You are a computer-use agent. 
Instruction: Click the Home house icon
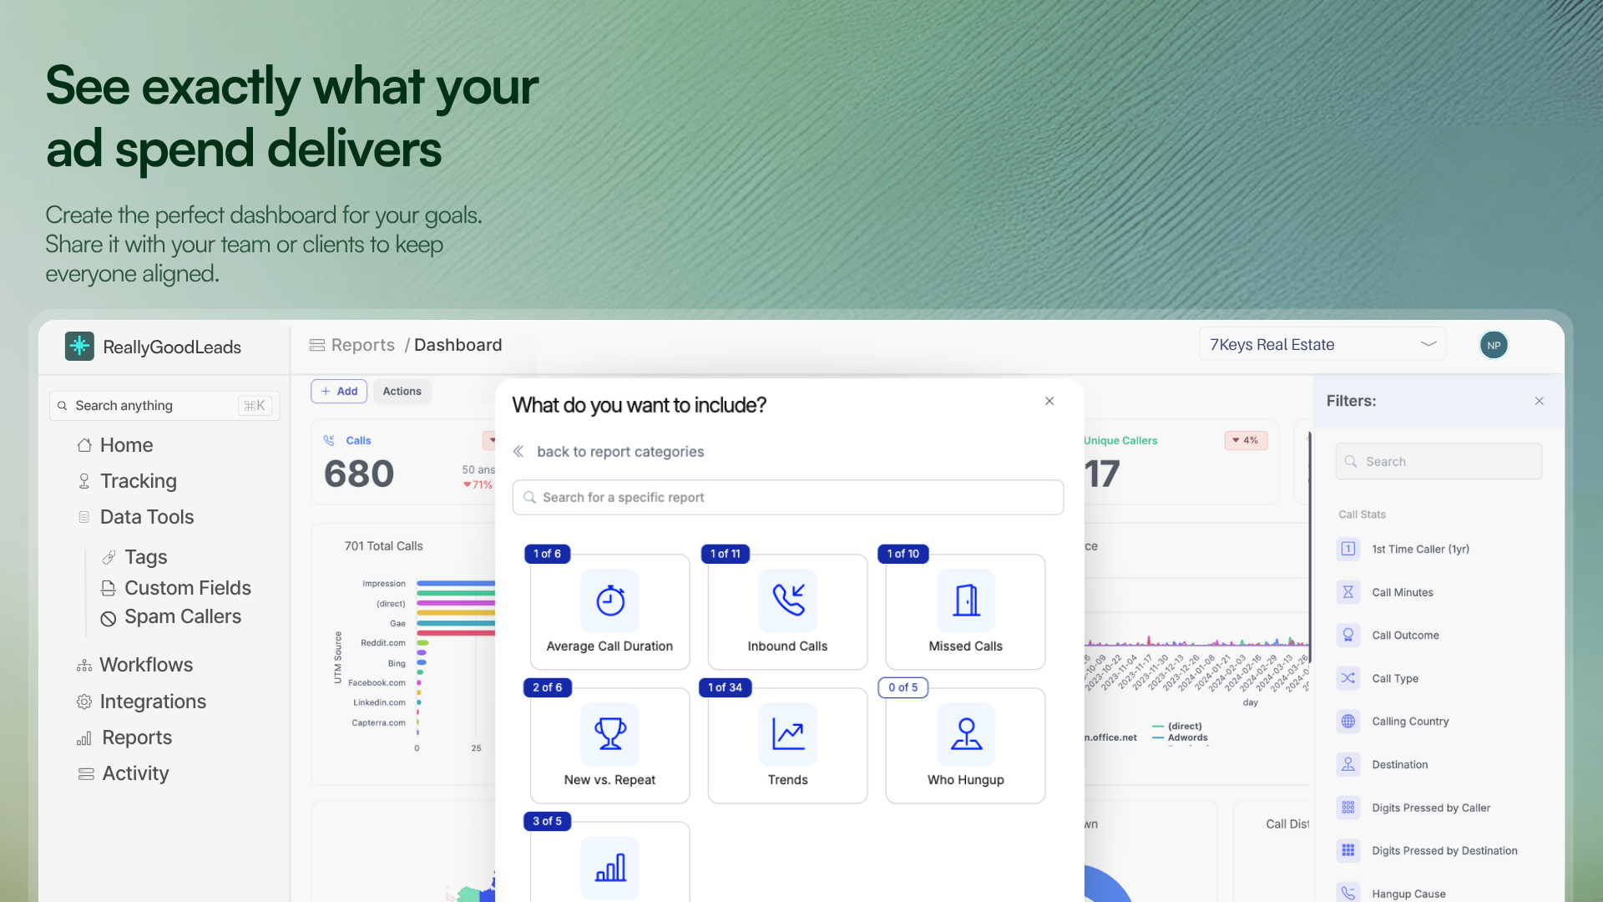84,445
